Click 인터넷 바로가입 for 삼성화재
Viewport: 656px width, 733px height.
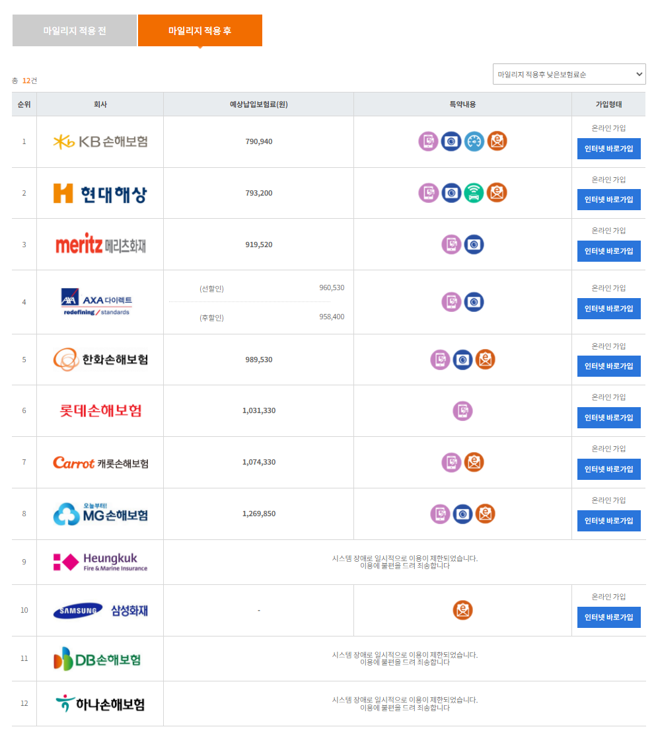click(x=609, y=617)
